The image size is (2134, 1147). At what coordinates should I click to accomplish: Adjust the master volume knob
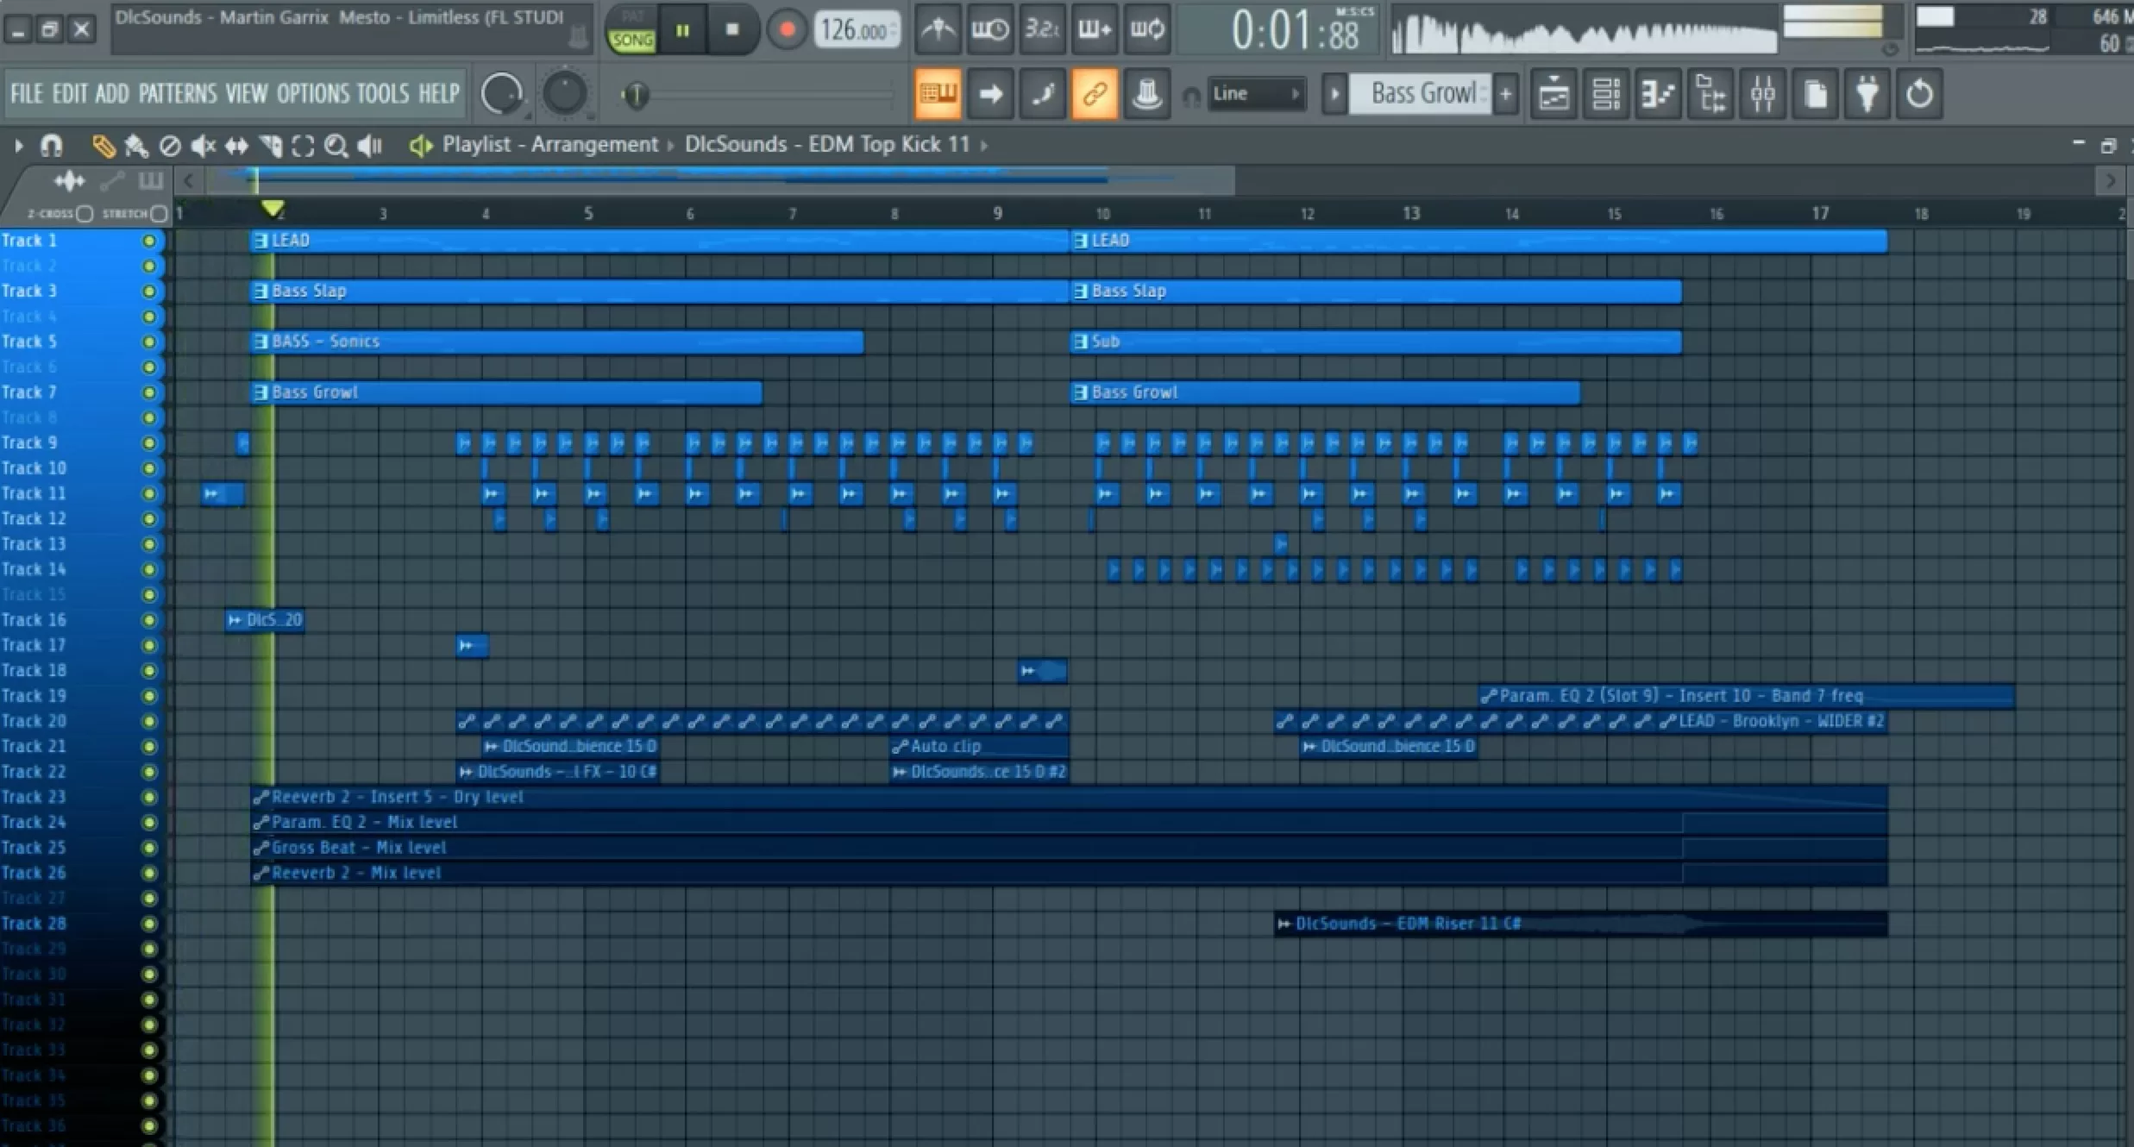click(501, 93)
